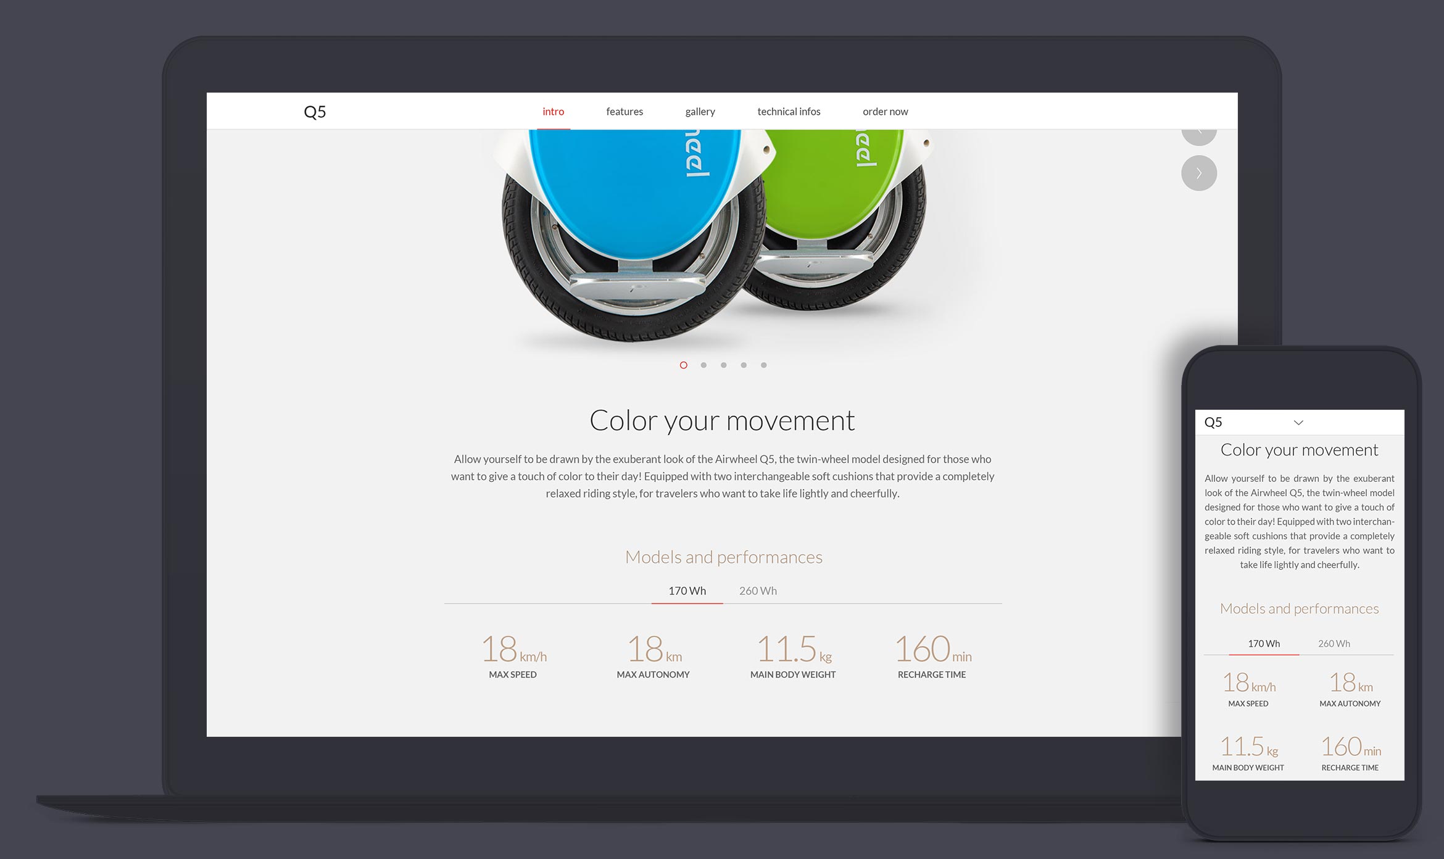Go to the features nav item
Image resolution: width=1444 pixels, height=859 pixels.
tap(624, 112)
